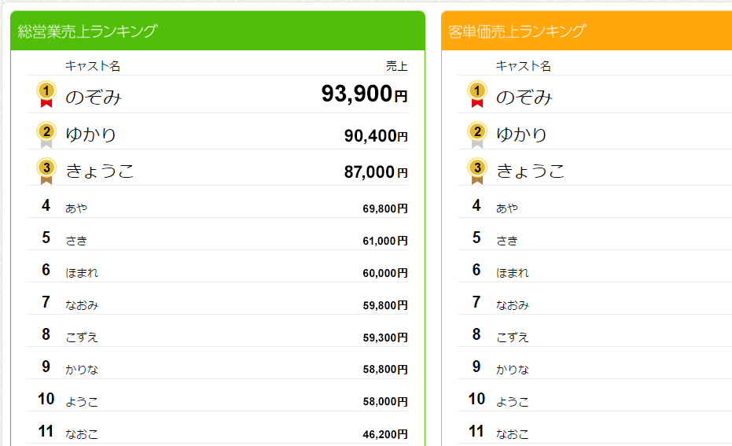
Task: Click the 売上 column header
Action: [397, 66]
